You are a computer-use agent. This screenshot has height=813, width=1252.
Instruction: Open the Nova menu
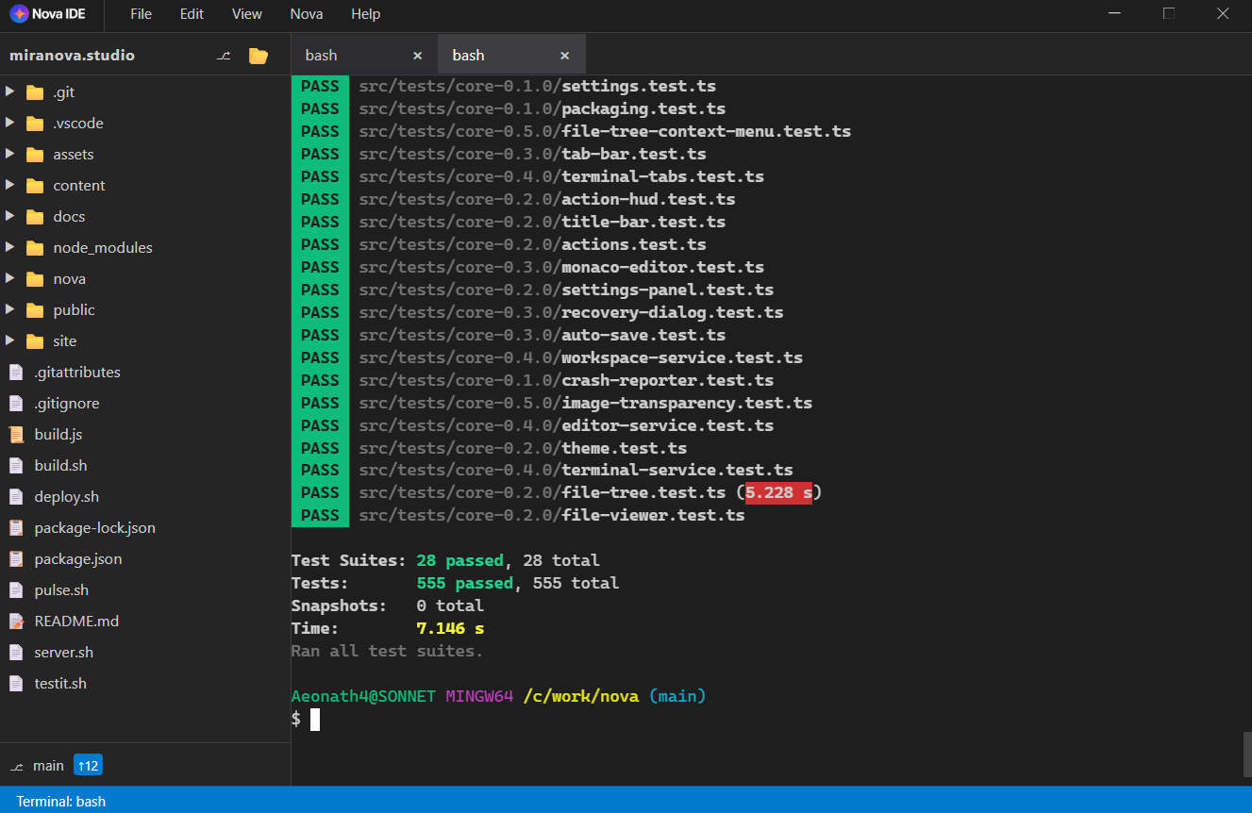pyautogui.click(x=306, y=14)
